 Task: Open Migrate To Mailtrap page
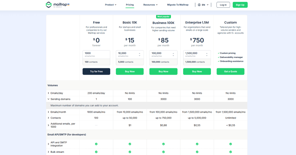tap(178, 5)
